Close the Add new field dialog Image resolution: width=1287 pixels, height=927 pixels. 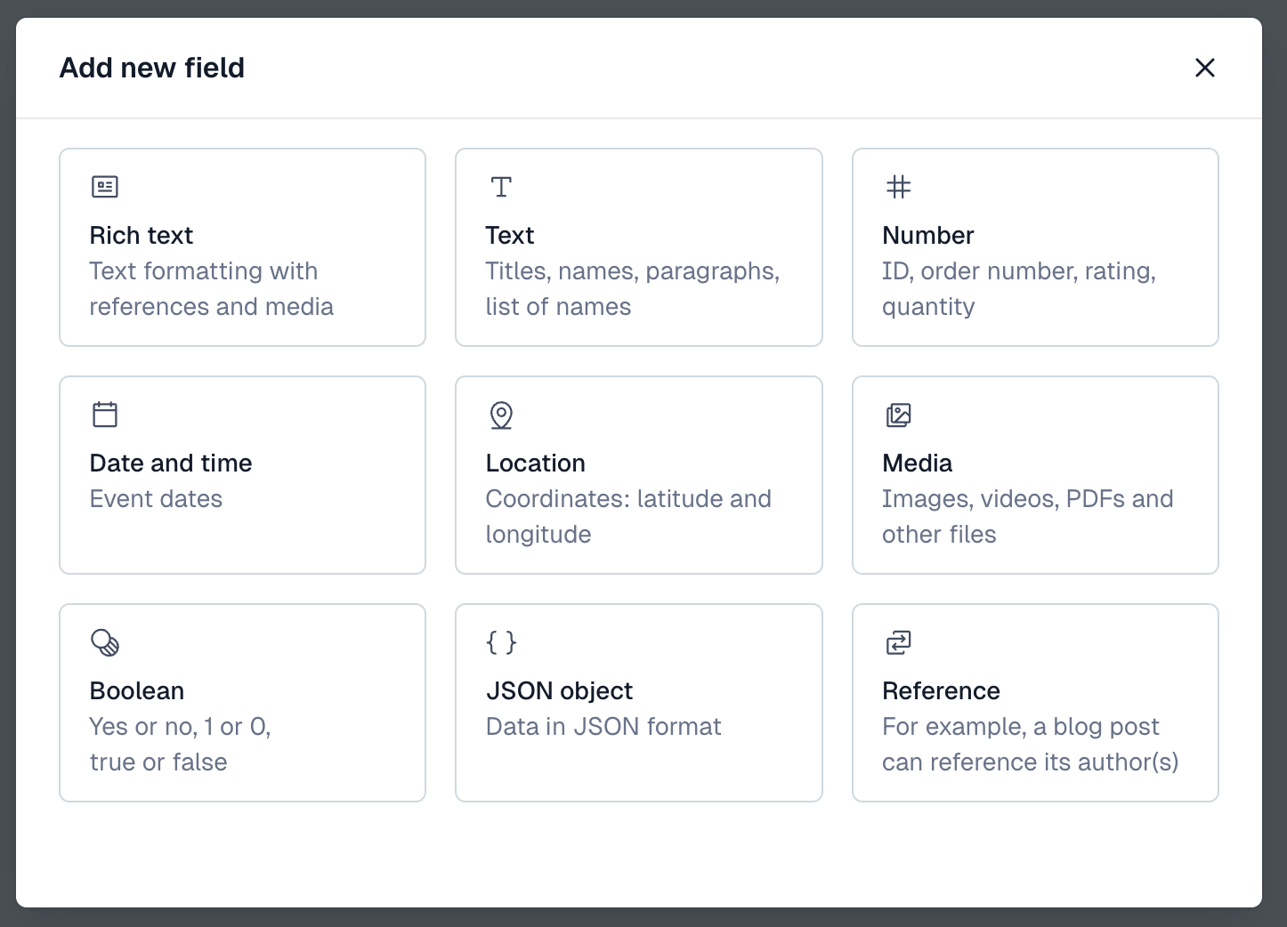[1205, 68]
